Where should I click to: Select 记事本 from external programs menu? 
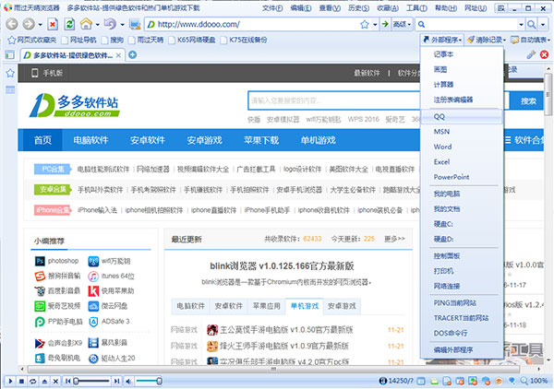[x=462, y=54]
